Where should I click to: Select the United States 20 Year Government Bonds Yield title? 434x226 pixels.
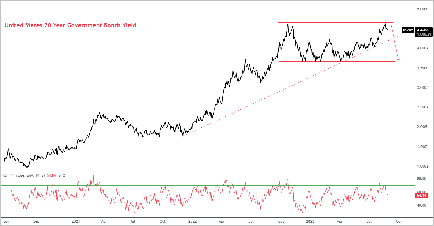(70, 25)
